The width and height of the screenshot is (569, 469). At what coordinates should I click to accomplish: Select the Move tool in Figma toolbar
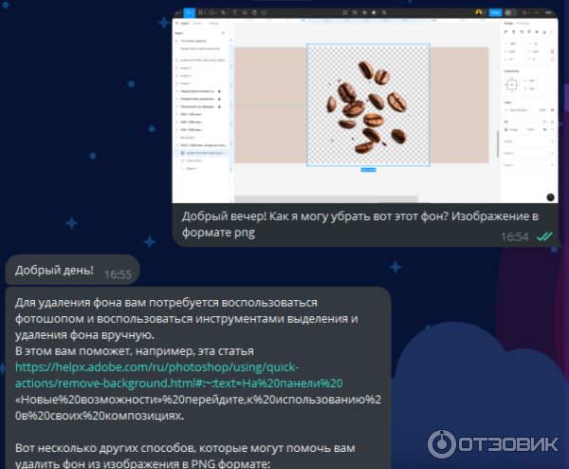click(x=190, y=12)
